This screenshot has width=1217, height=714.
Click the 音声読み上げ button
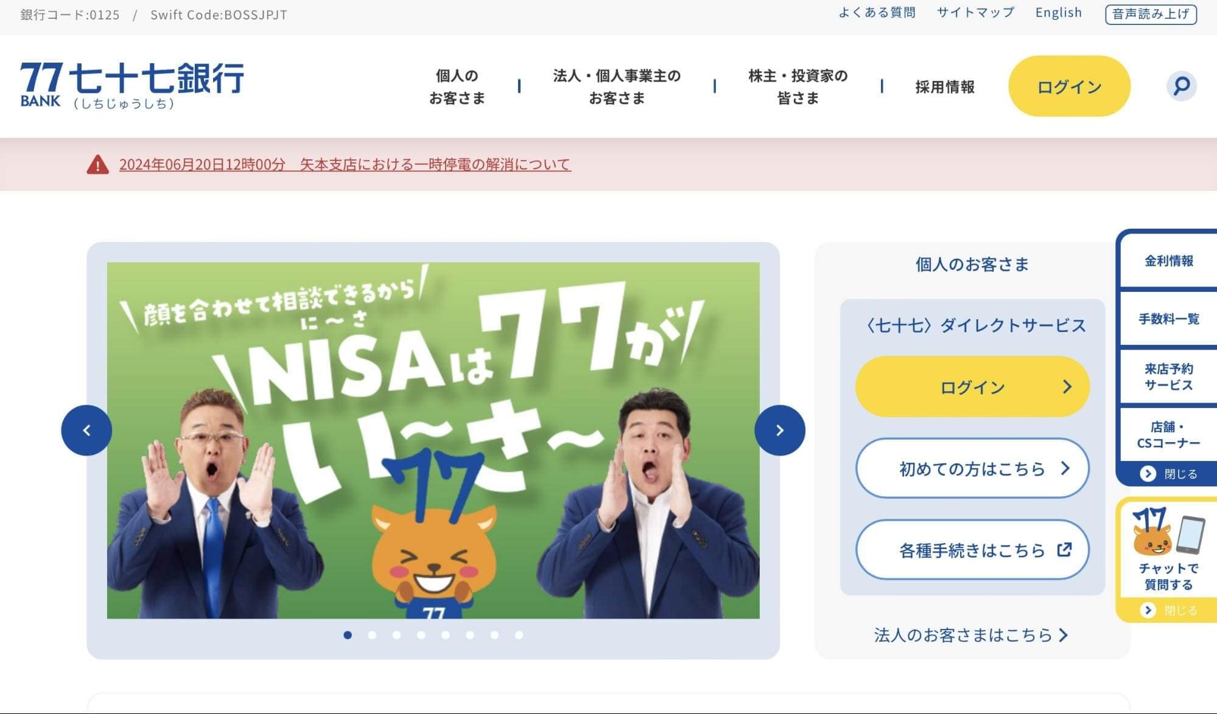pos(1151,14)
